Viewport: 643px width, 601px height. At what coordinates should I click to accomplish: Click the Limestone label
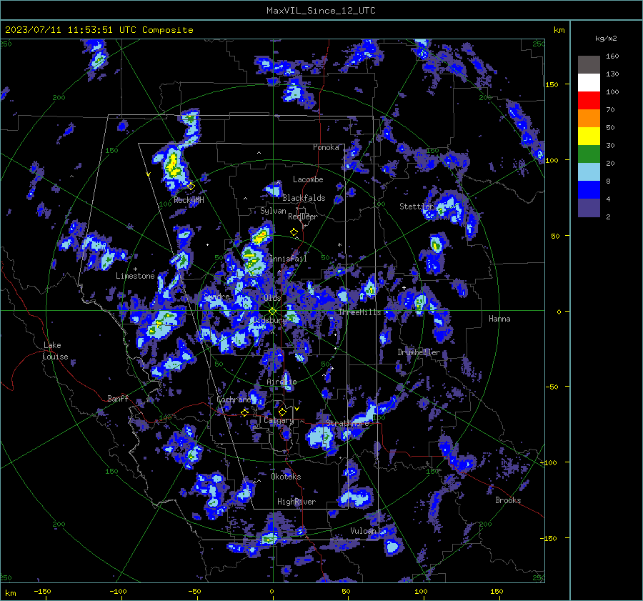(x=135, y=276)
